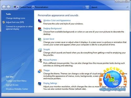Open Screen Saver settings link
131x98 pixels.
coord(49,39)
